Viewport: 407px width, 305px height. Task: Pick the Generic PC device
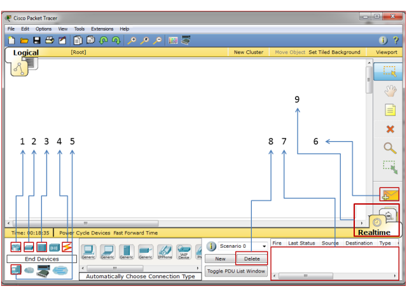[88, 252]
